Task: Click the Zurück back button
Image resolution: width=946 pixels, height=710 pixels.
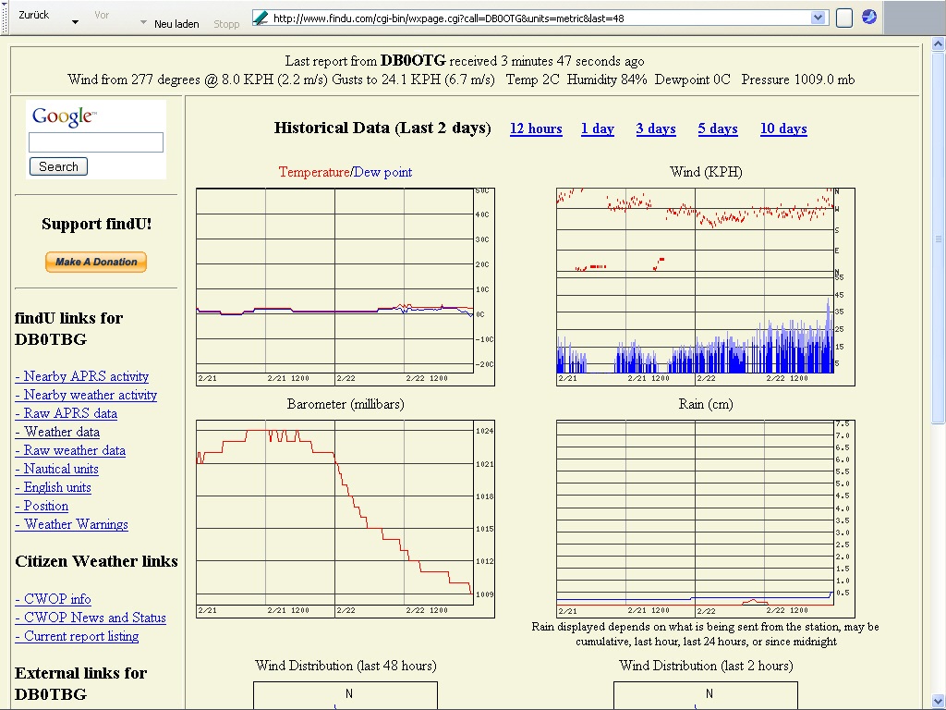Action: [34, 16]
